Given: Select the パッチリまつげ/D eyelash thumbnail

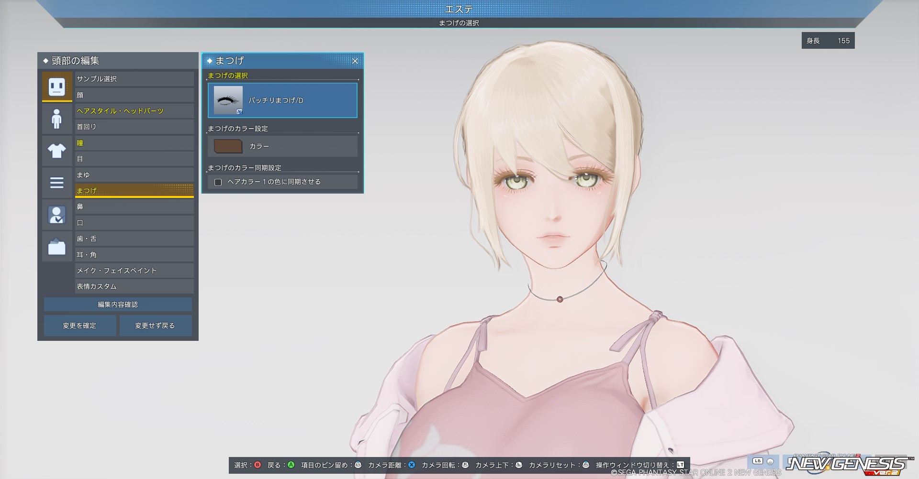Looking at the screenshot, I should pyautogui.click(x=228, y=100).
